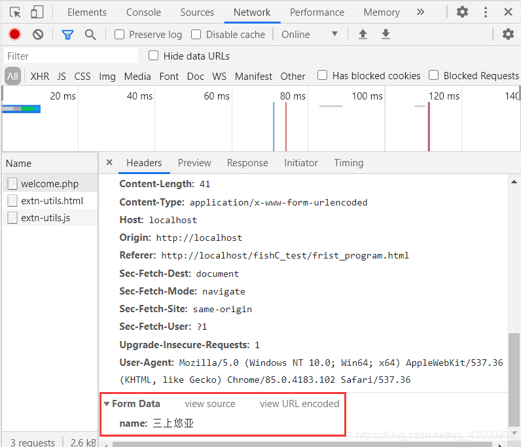This screenshot has width=521, height=447.
Task: Activate the inspect element picker icon
Action: [15, 12]
